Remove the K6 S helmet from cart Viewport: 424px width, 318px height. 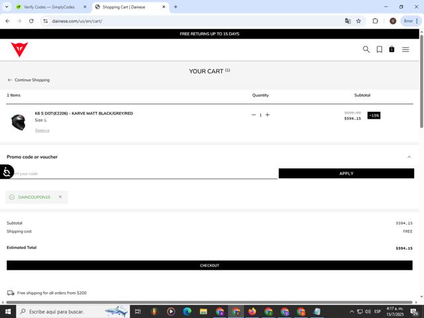coord(42,131)
